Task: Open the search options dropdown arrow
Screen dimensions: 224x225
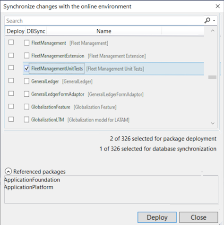Action: (214, 20)
